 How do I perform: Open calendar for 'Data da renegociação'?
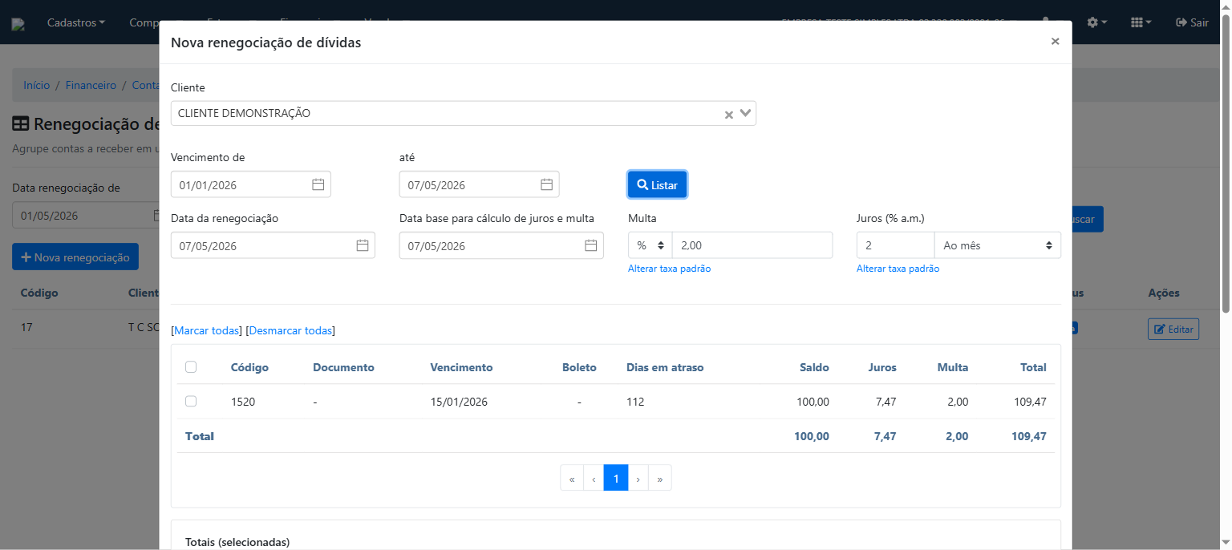pos(363,245)
